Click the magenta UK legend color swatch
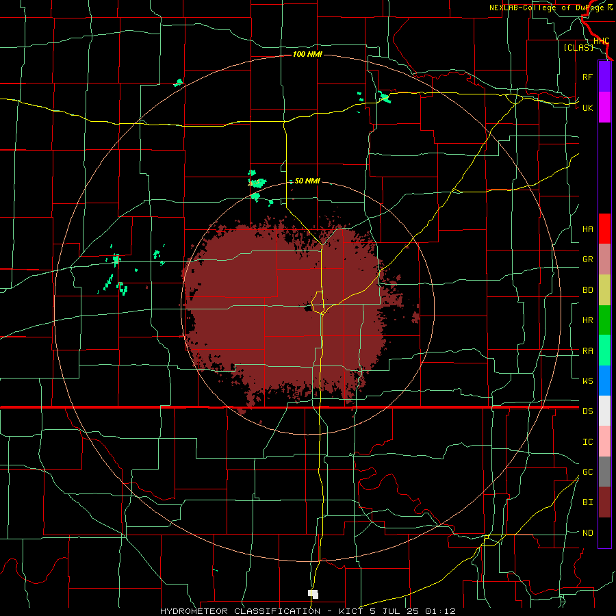This screenshot has height=616, width=616. coord(604,107)
